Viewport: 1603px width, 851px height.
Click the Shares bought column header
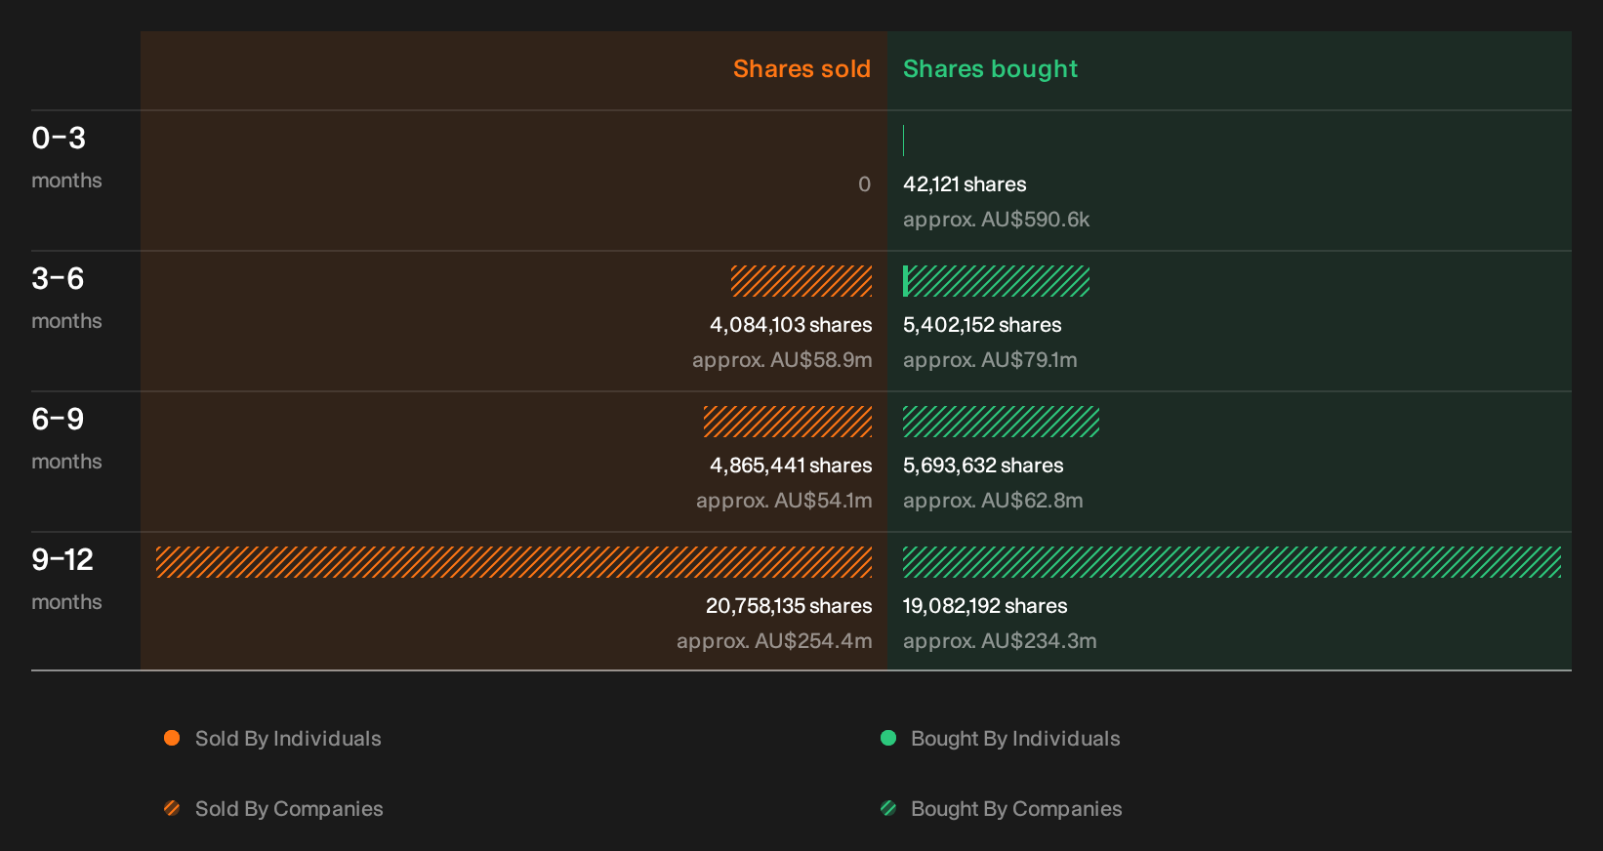pos(990,69)
